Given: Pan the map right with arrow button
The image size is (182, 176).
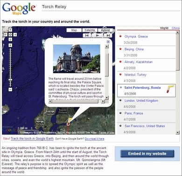Looking at the screenshot, I should [x=15, y=35].
